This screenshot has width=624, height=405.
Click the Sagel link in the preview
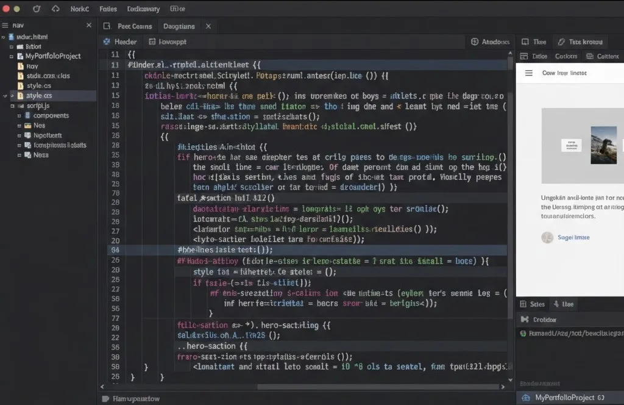573,237
